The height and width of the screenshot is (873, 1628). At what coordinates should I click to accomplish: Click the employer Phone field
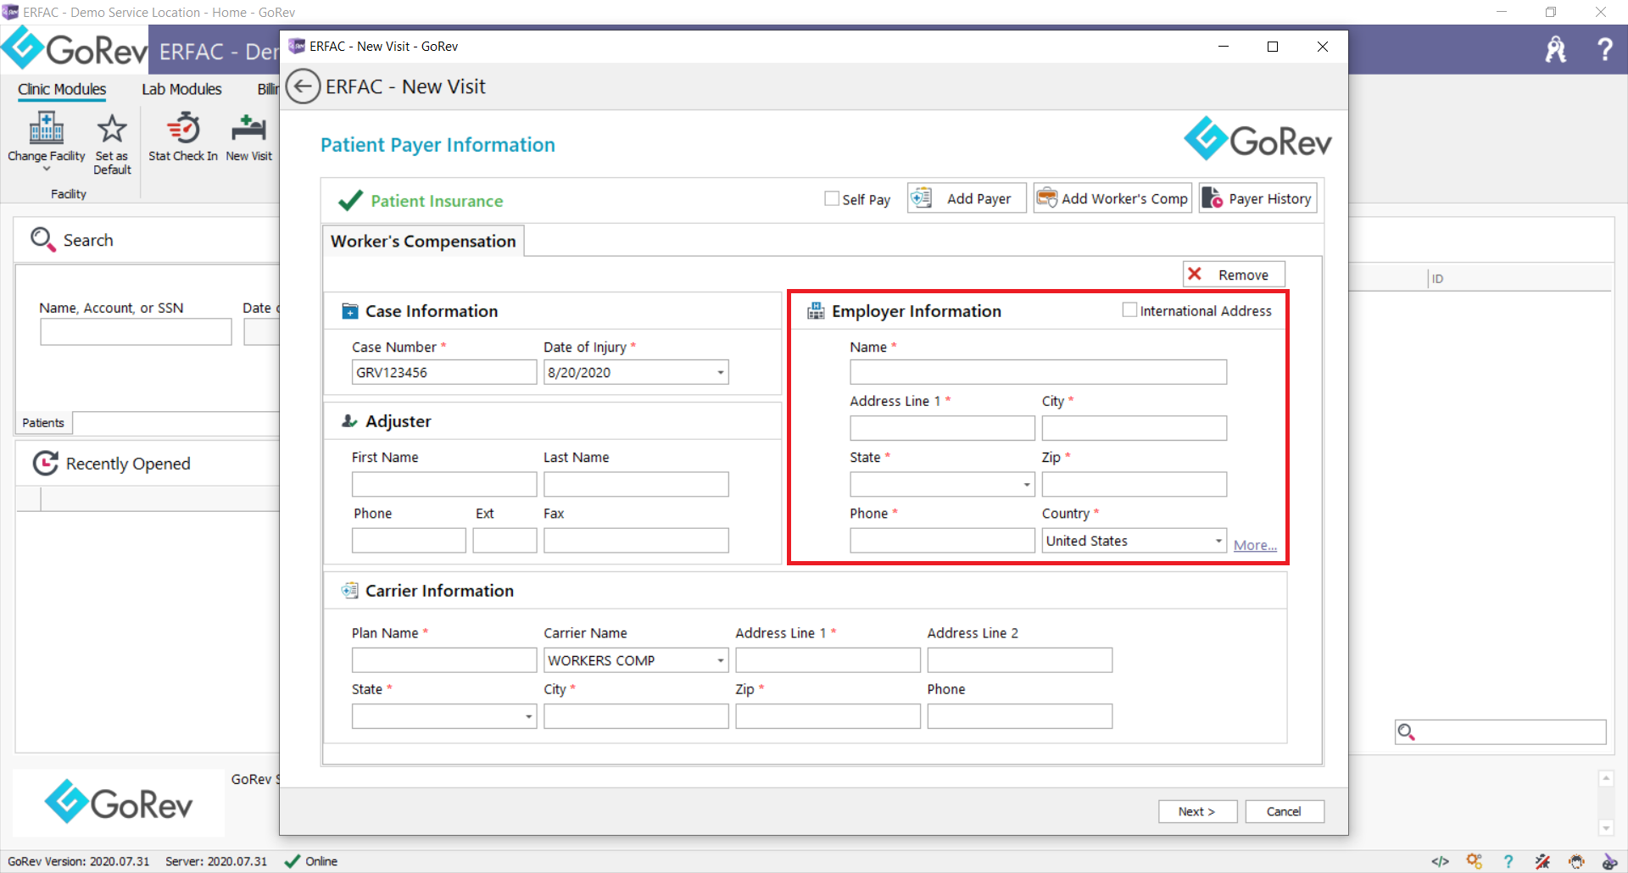[942, 540]
